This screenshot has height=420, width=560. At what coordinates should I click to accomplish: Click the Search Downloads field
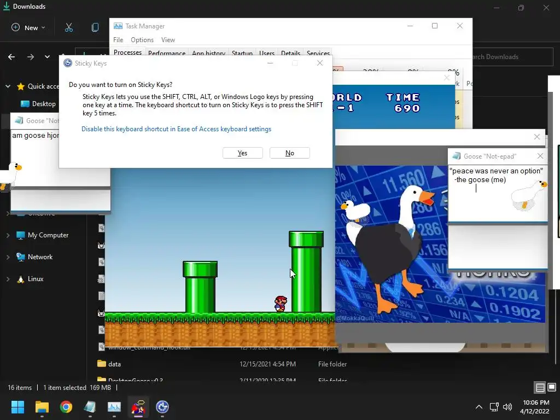[512, 57]
